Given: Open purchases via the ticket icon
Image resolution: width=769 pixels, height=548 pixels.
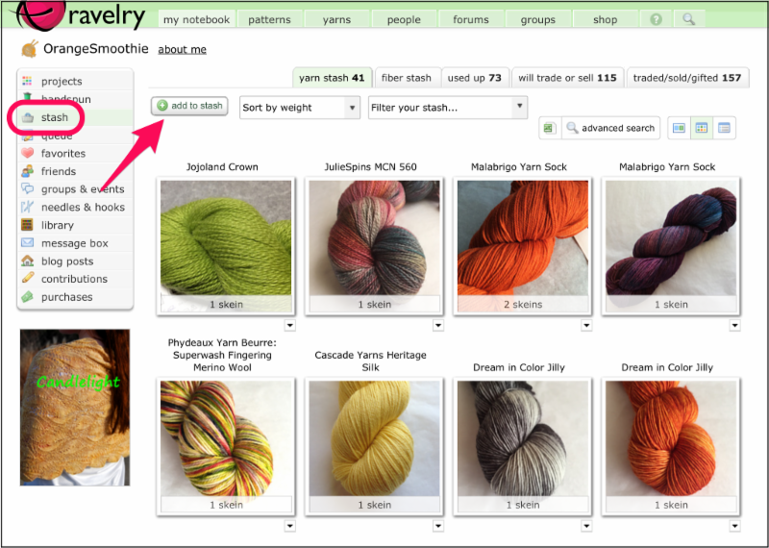Looking at the screenshot, I should tap(27, 297).
